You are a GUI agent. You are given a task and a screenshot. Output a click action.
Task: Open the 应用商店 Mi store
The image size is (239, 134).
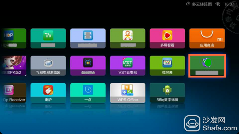(207, 39)
